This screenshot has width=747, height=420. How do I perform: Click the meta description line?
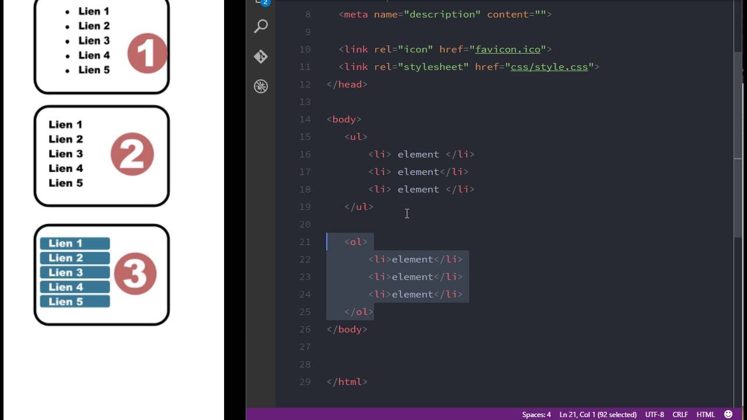click(445, 14)
